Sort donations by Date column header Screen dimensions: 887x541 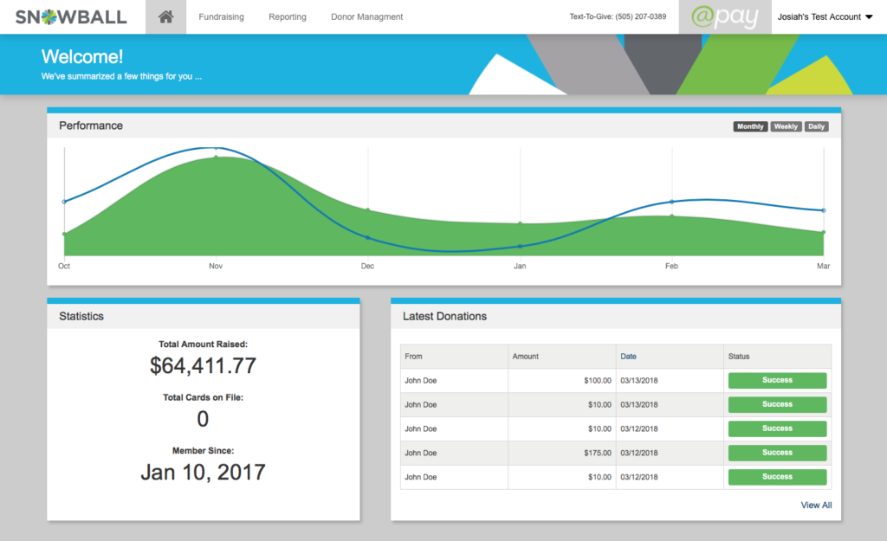point(628,357)
